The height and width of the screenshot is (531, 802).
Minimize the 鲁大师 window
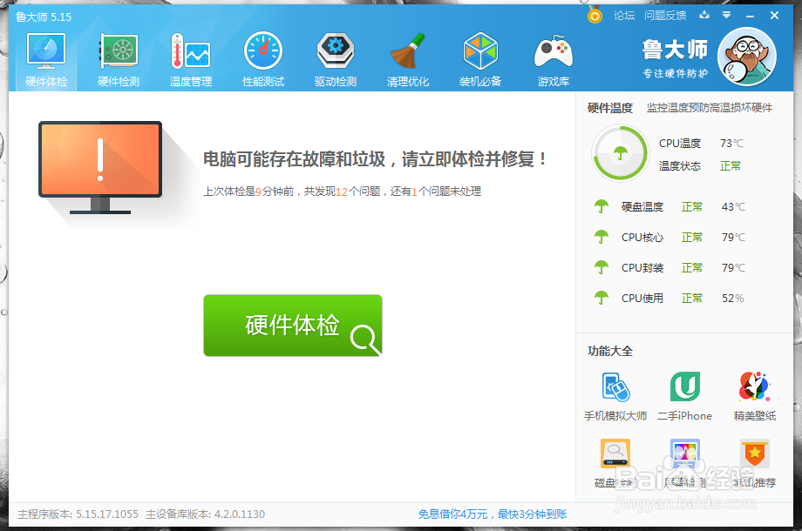click(750, 17)
